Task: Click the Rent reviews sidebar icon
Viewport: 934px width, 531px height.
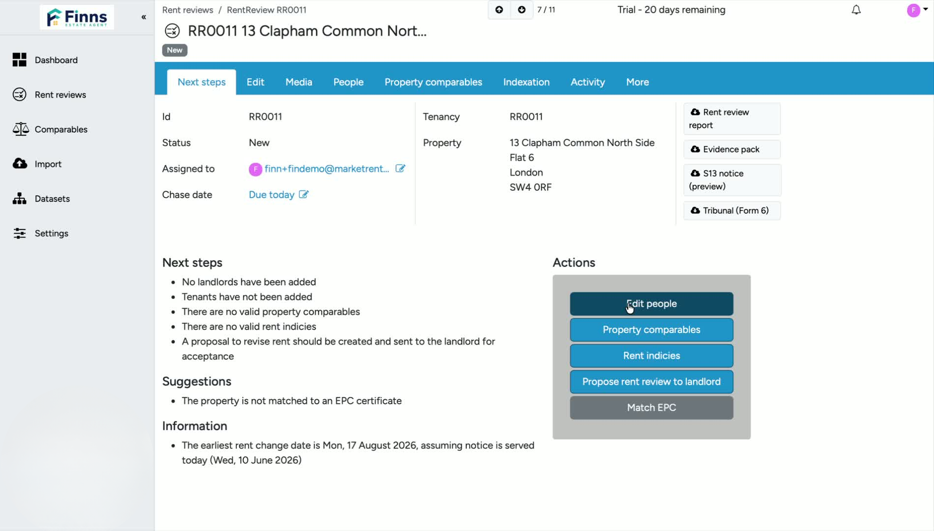Action: point(20,94)
